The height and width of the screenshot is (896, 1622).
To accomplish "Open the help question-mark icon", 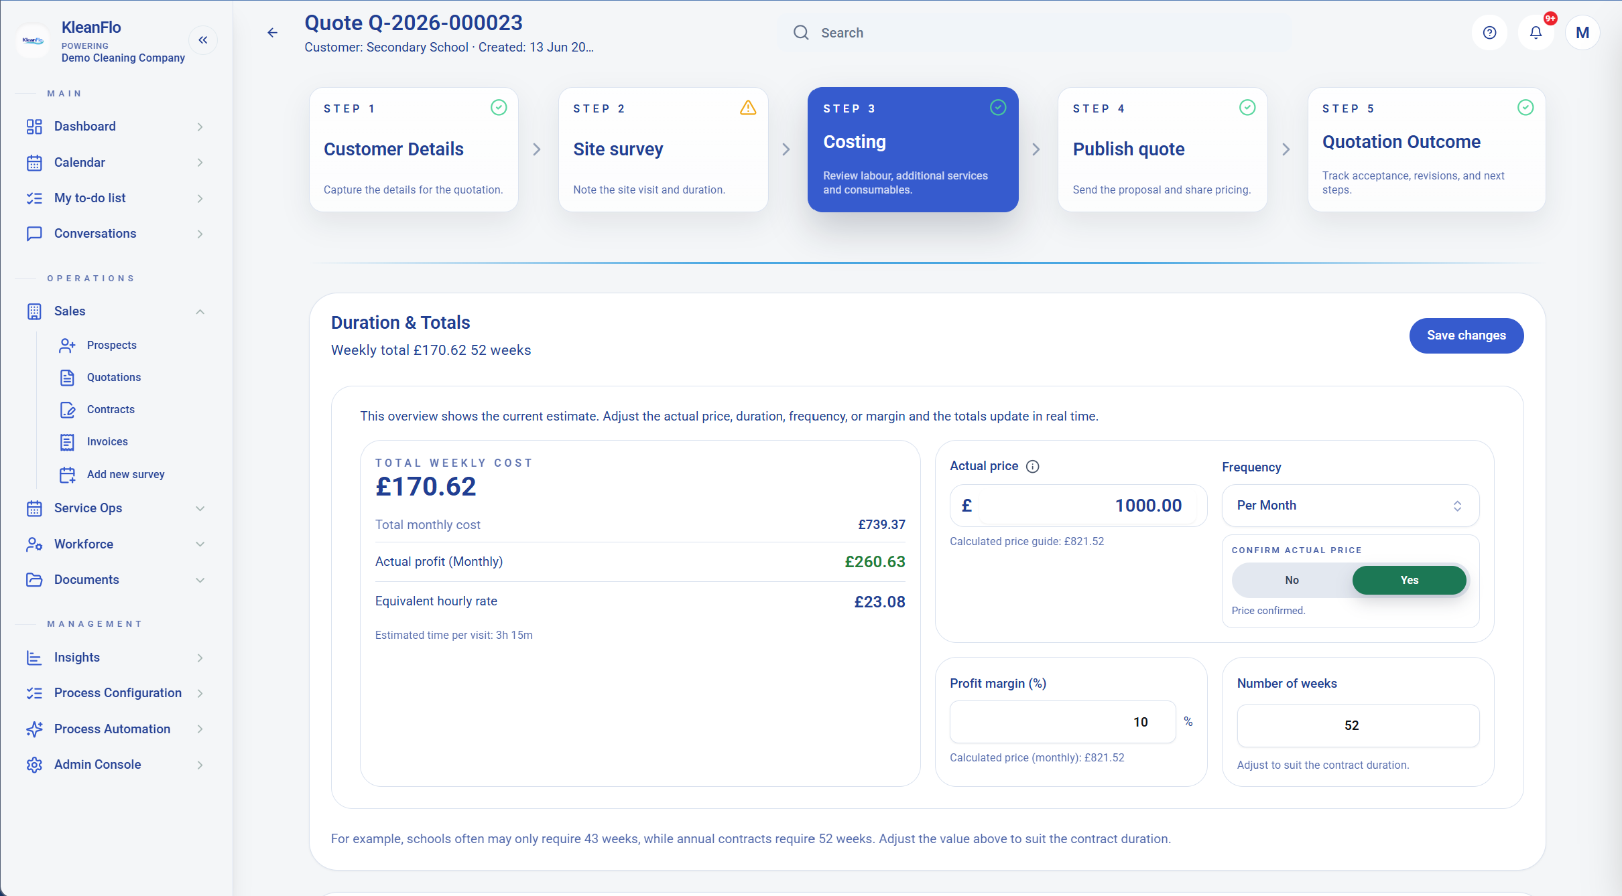I will click(x=1489, y=33).
